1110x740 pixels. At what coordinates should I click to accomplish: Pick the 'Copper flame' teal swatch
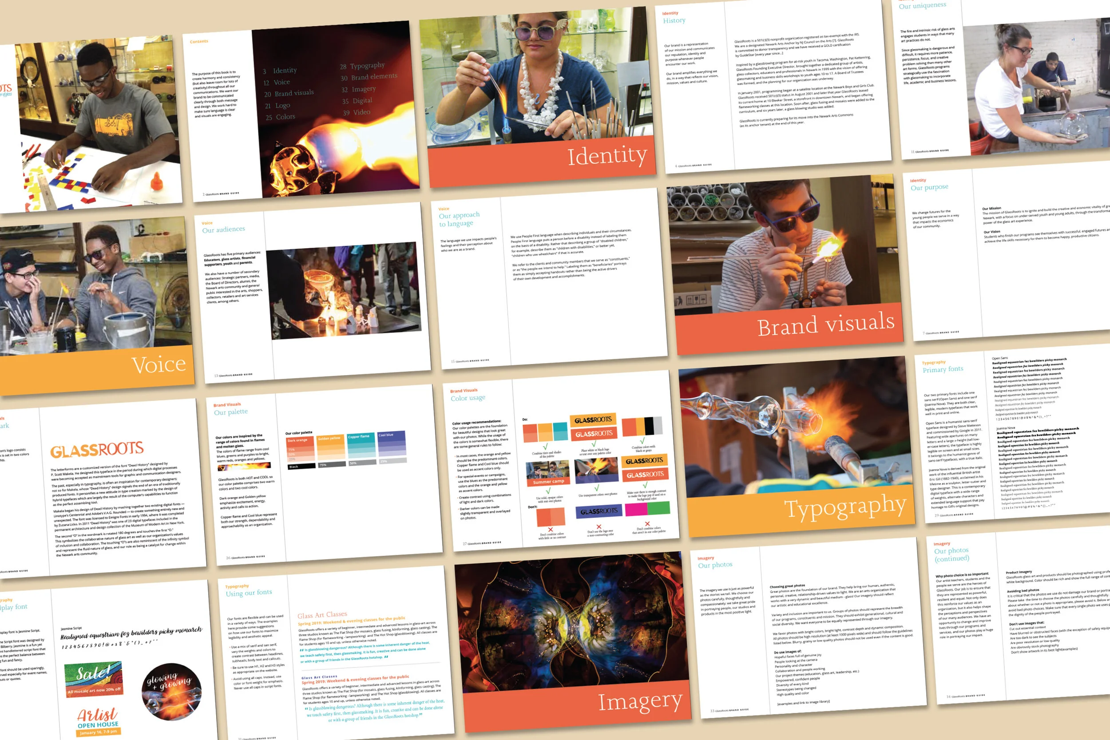coord(361,446)
